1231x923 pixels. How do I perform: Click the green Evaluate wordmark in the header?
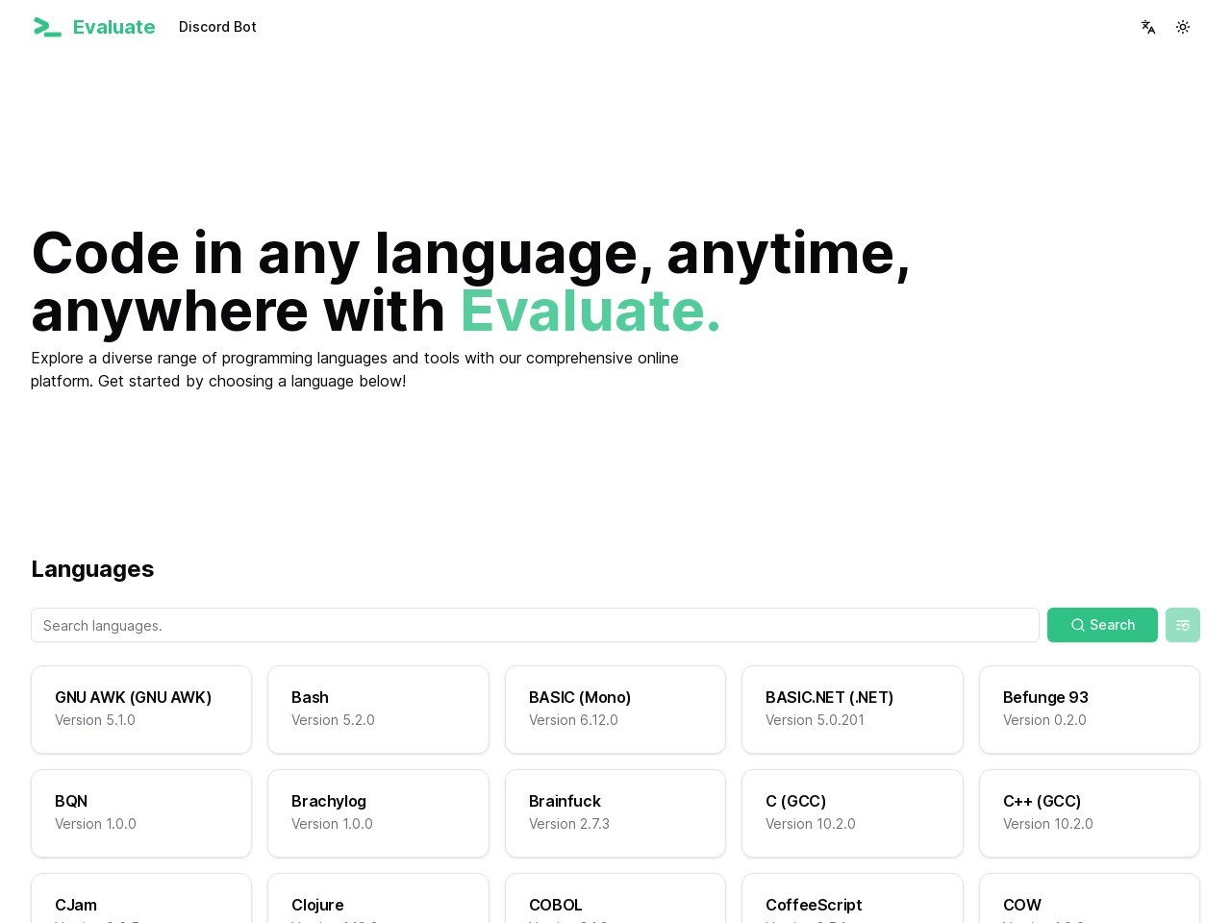coord(113,27)
